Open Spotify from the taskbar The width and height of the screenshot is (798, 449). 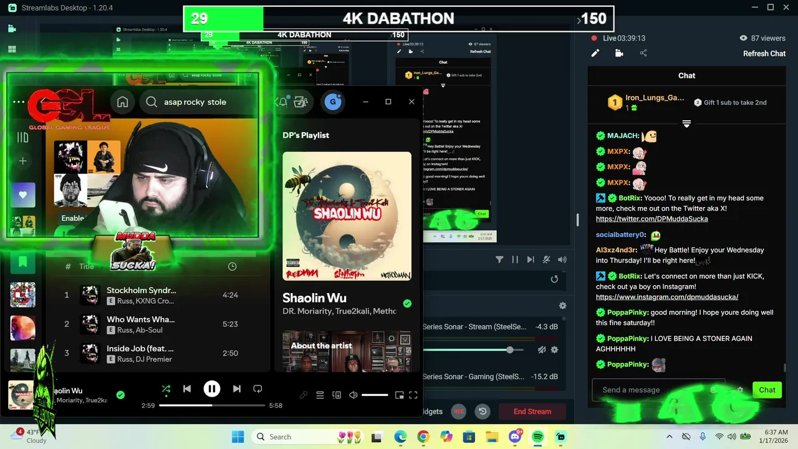pos(538,437)
